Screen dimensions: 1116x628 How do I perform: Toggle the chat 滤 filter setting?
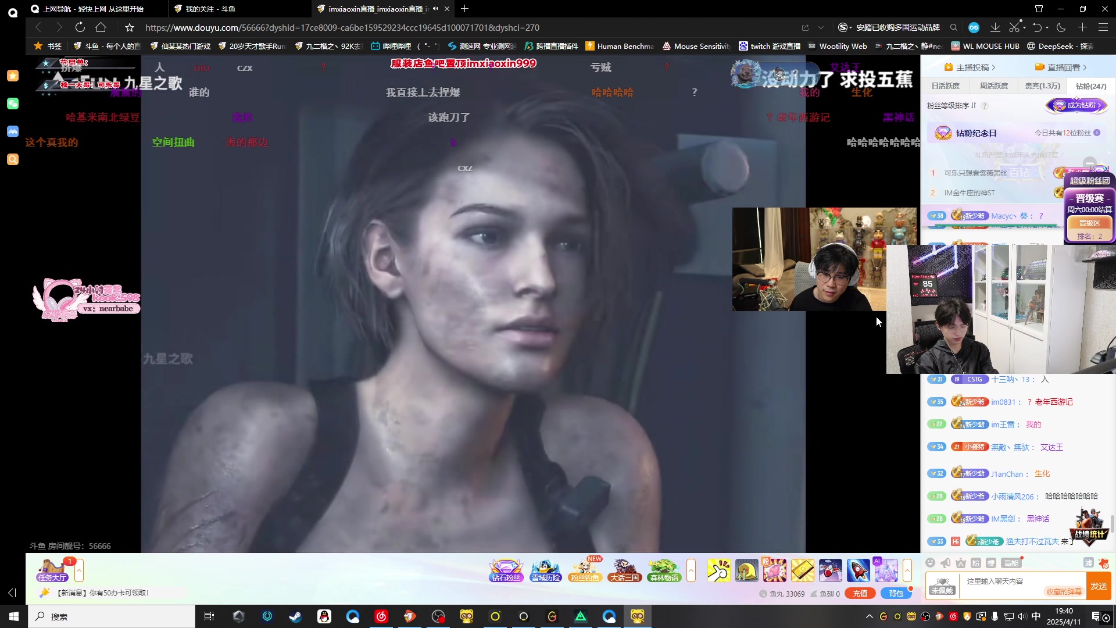[1088, 563]
